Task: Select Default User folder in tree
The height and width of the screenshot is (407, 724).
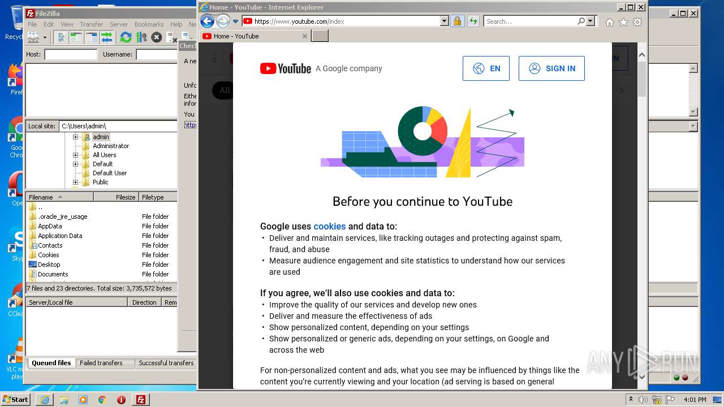Action: pos(110,173)
